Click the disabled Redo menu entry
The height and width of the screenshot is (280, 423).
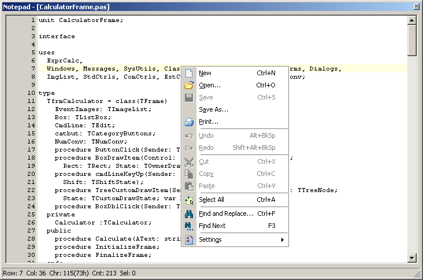click(x=235, y=148)
